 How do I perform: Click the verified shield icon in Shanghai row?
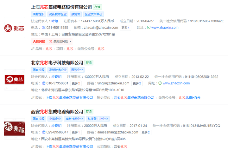149,27
